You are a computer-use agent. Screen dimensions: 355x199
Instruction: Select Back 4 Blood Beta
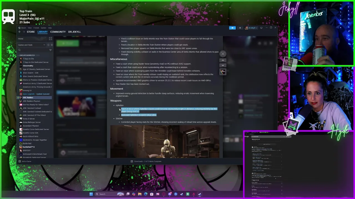pos(31,136)
